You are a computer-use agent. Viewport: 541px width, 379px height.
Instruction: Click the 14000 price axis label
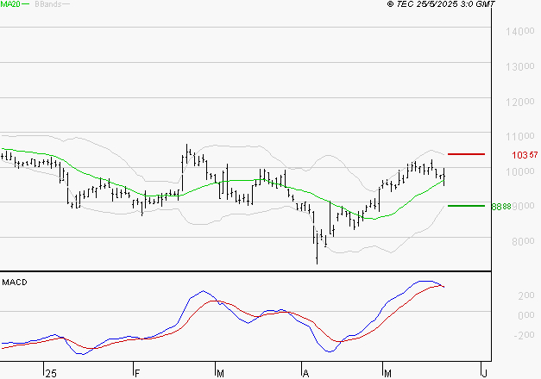[x=520, y=32]
